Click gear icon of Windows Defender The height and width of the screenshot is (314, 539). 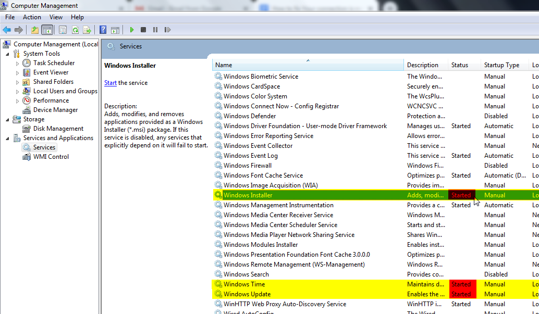click(x=218, y=116)
